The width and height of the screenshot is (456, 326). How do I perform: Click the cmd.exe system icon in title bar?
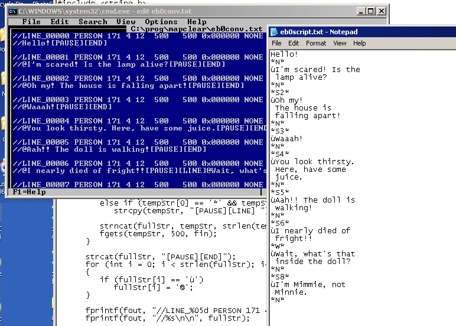coord(12,11)
